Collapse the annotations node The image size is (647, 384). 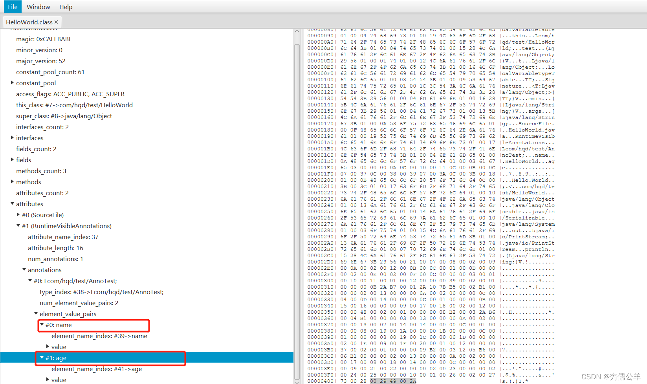(24, 270)
